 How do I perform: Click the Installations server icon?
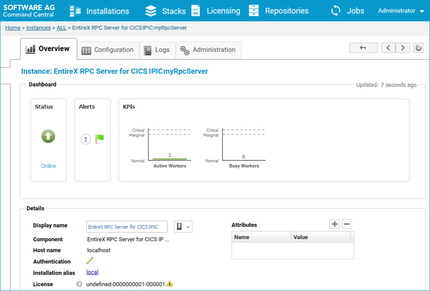pyautogui.click(x=75, y=11)
